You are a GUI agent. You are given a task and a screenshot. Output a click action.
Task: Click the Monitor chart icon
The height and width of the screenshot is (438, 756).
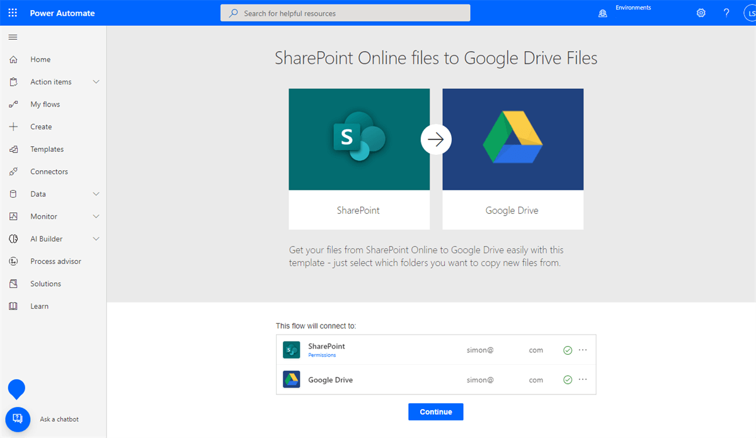tap(13, 216)
